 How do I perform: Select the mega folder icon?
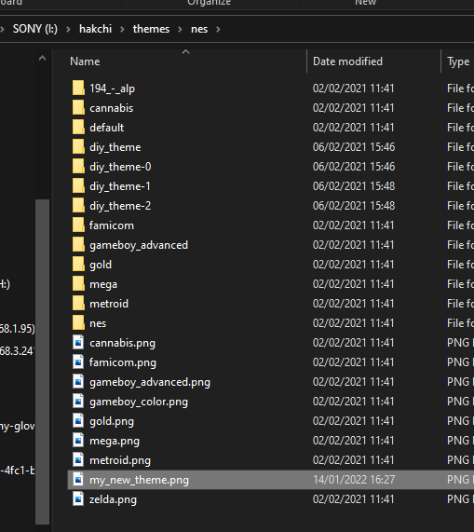click(78, 284)
